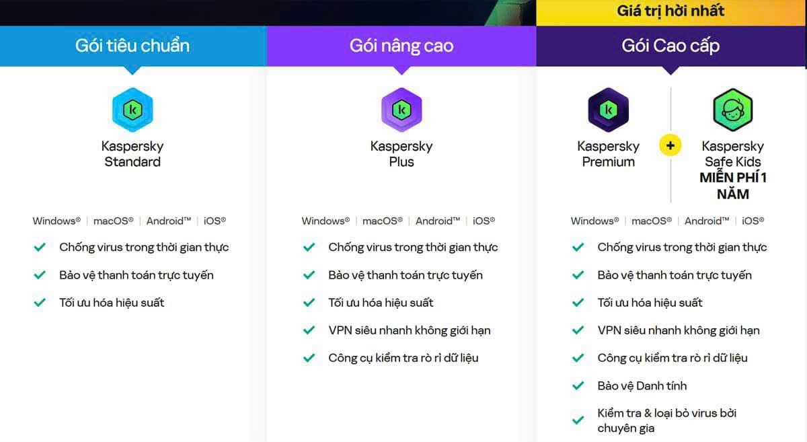This screenshot has height=442, width=807.
Task: Click checkmark next to Standard's Tối ưu hóa hiệu suất
Action: [x=40, y=303]
